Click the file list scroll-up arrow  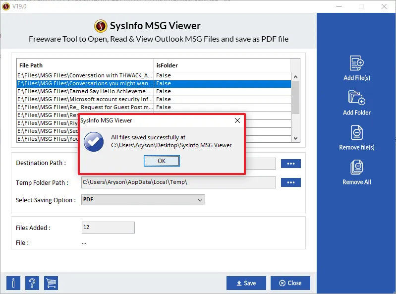(x=295, y=77)
